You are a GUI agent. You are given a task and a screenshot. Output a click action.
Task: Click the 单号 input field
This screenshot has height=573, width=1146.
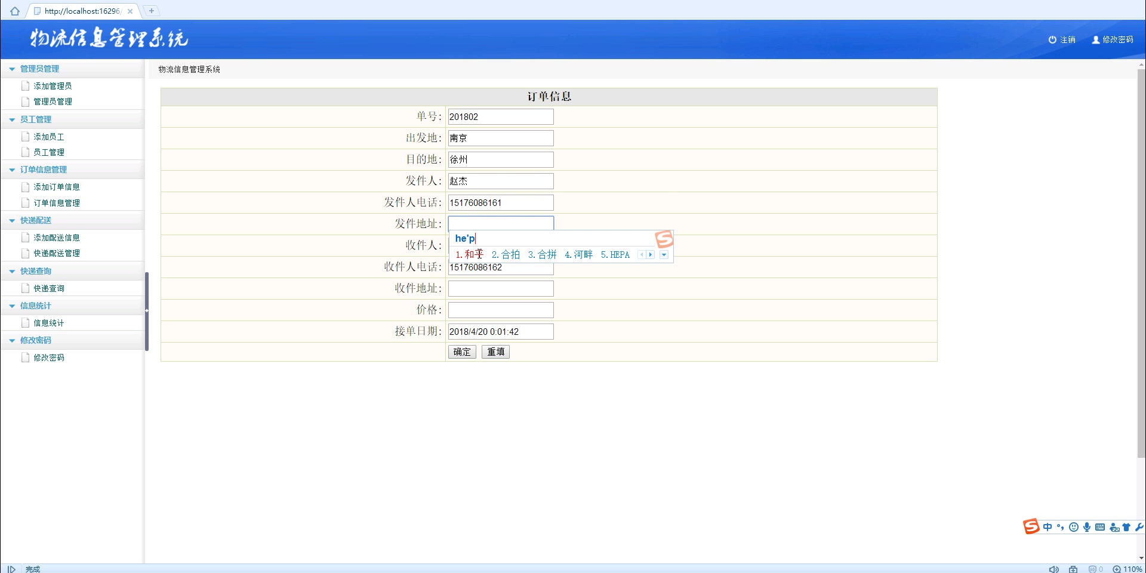(501, 117)
